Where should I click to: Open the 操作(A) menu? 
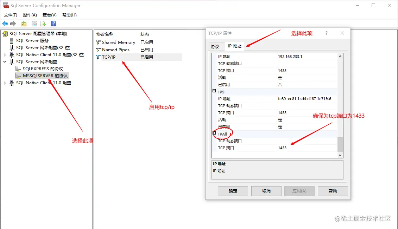click(x=30, y=15)
